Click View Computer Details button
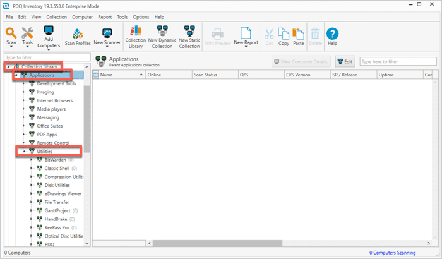The width and height of the screenshot is (442, 259). (301, 61)
